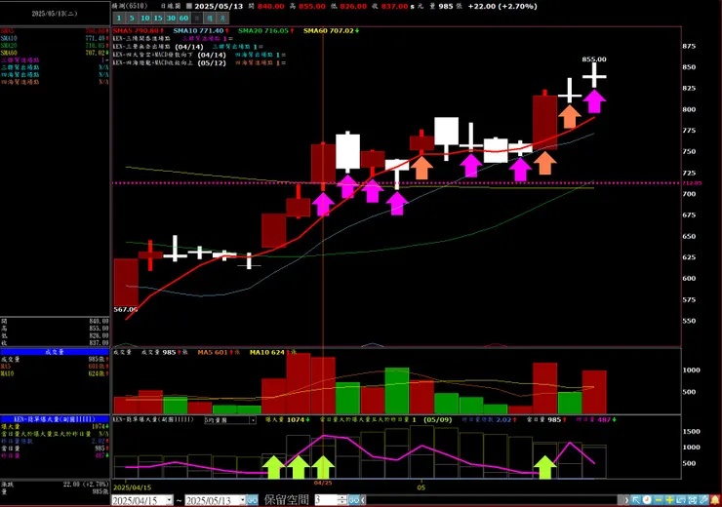Click the scrollbar right arrow

tap(626, 500)
